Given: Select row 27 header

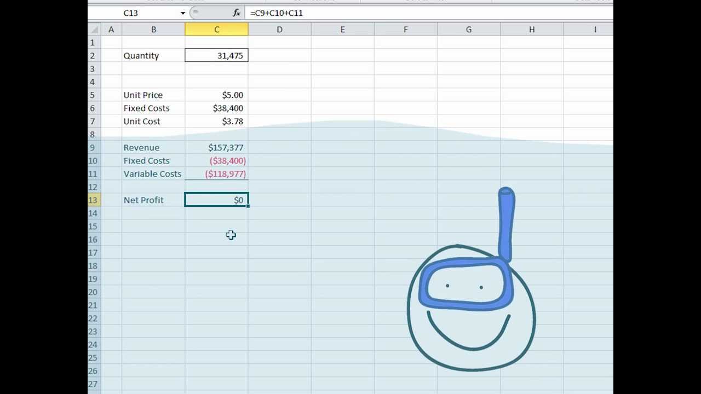Looking at the screenshot, I should click(94, 384).
